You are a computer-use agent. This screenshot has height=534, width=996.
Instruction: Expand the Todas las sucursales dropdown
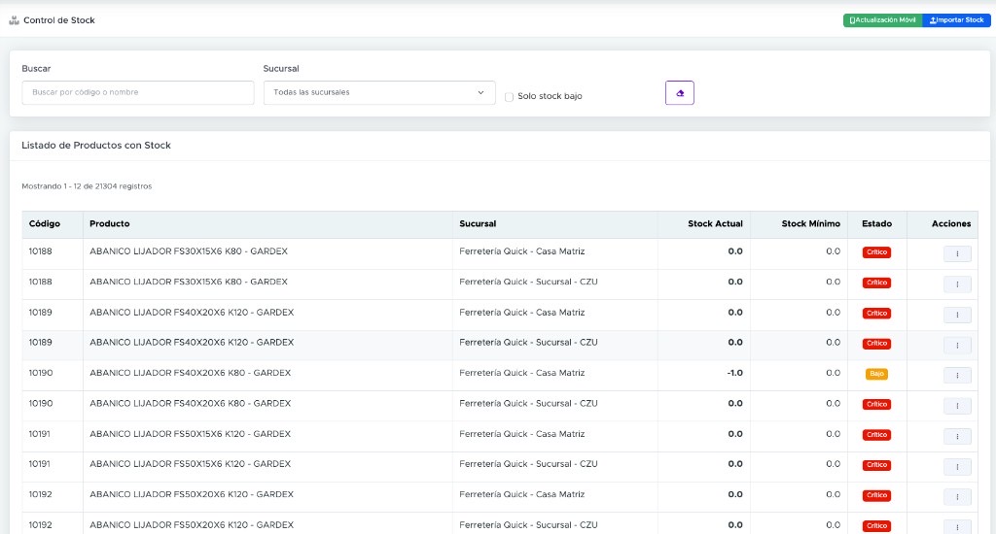[x=379, y=92]
